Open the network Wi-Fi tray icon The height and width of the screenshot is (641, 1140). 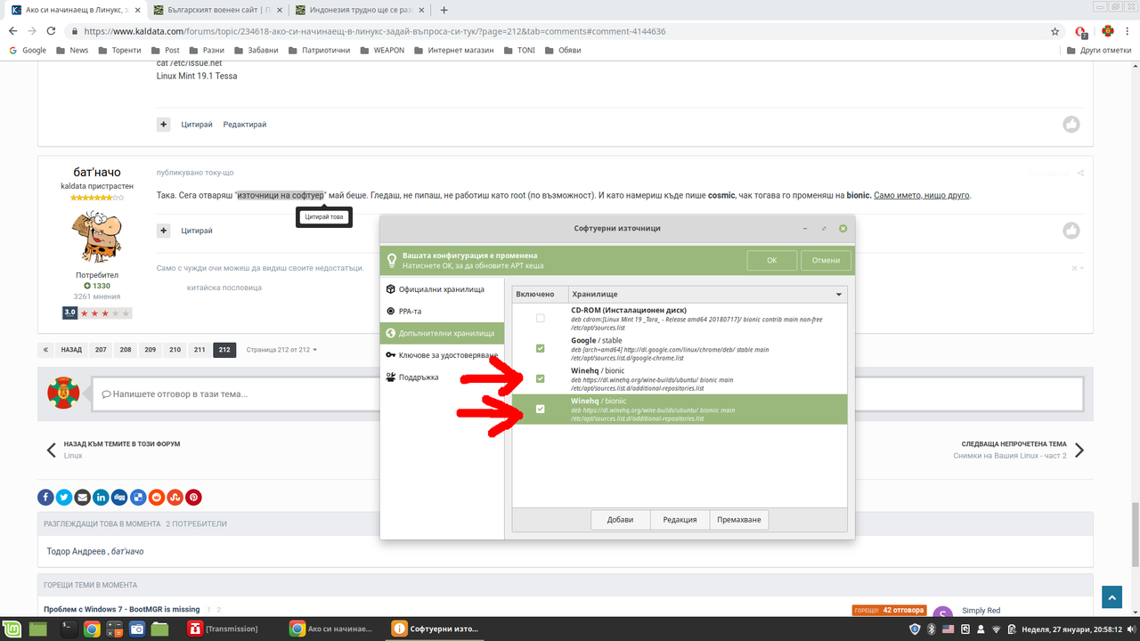point(997,629)
